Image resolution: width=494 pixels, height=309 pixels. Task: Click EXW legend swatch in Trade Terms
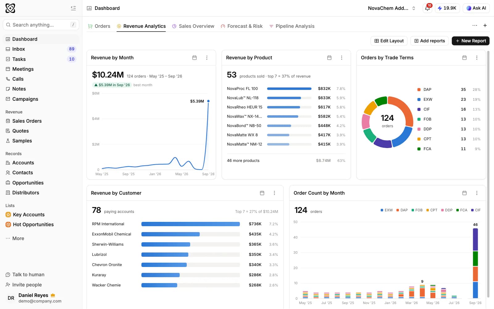(419, 99)
